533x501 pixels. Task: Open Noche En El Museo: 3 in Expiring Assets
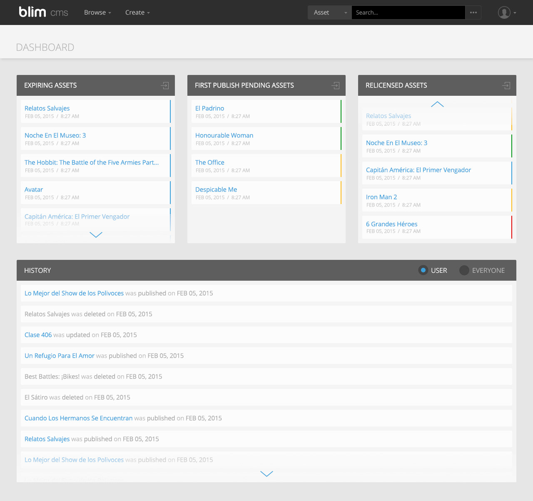tap(55, 135)
